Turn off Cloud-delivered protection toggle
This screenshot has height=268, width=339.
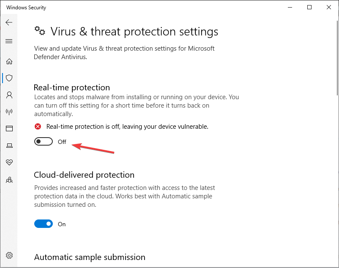[44, 224]
